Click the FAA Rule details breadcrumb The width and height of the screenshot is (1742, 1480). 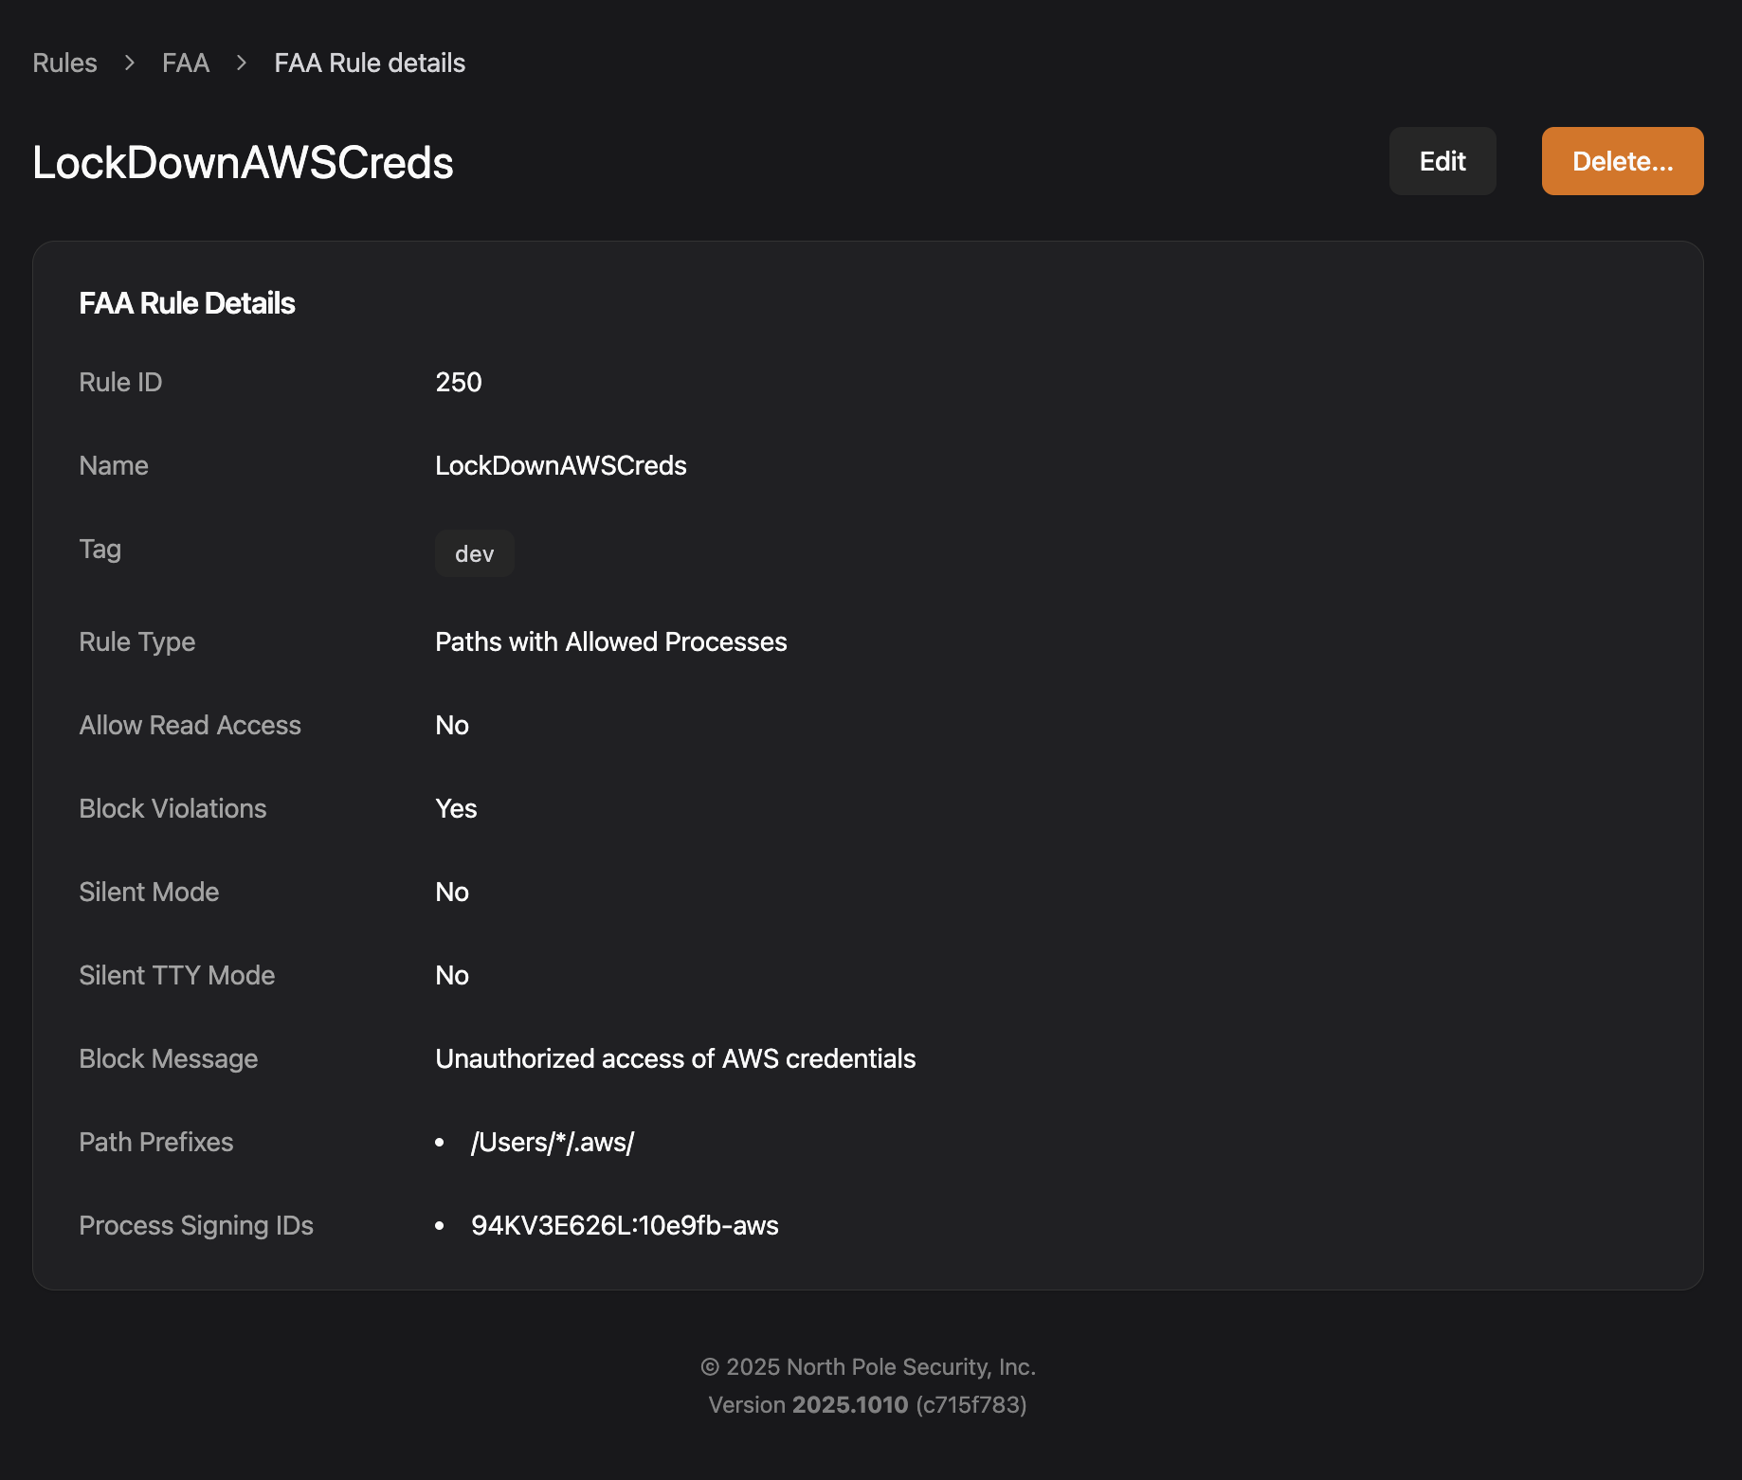click(370, 63)
